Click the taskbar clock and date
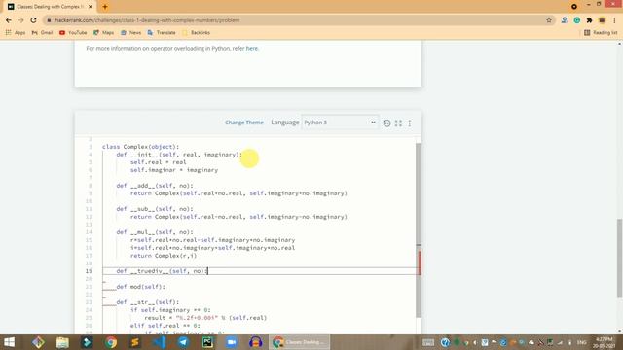This screenshot has height=350, width=623. tap(605, 342)
